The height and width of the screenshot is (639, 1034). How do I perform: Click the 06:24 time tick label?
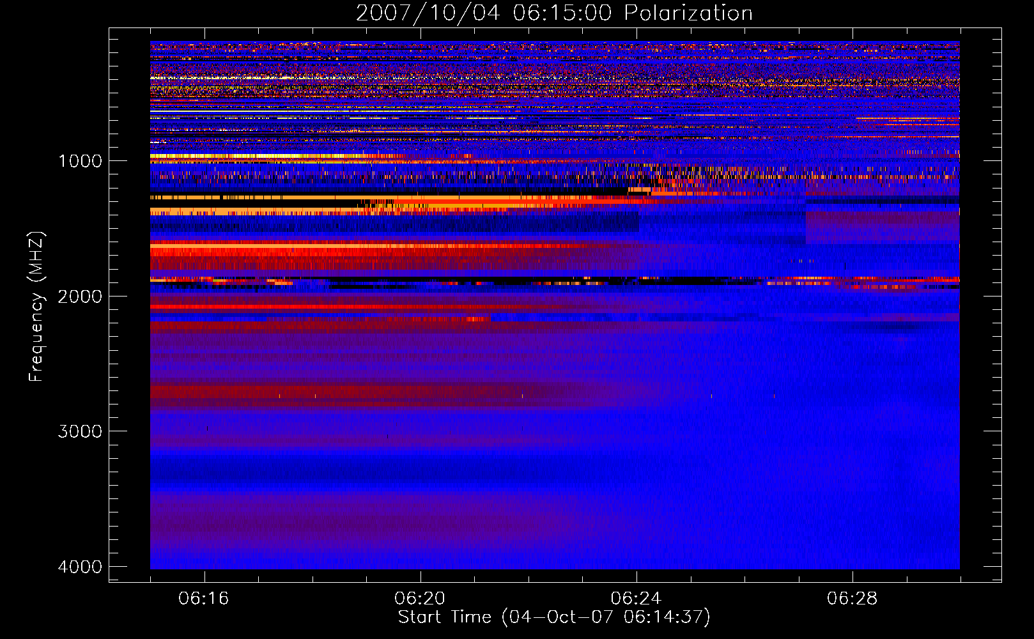(x=636, y=599)
